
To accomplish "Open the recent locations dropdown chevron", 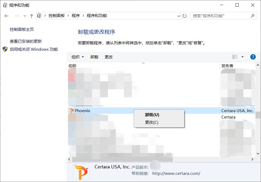I will tap(25, 16).
